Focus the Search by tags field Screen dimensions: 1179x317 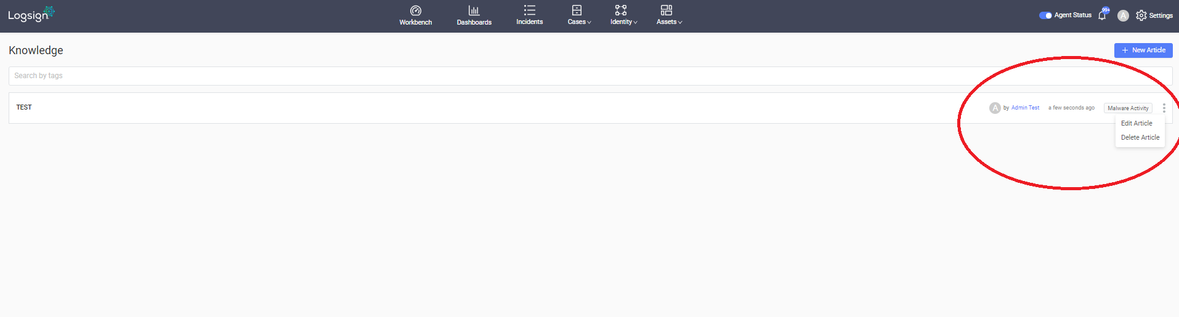[x=590, y=76]
